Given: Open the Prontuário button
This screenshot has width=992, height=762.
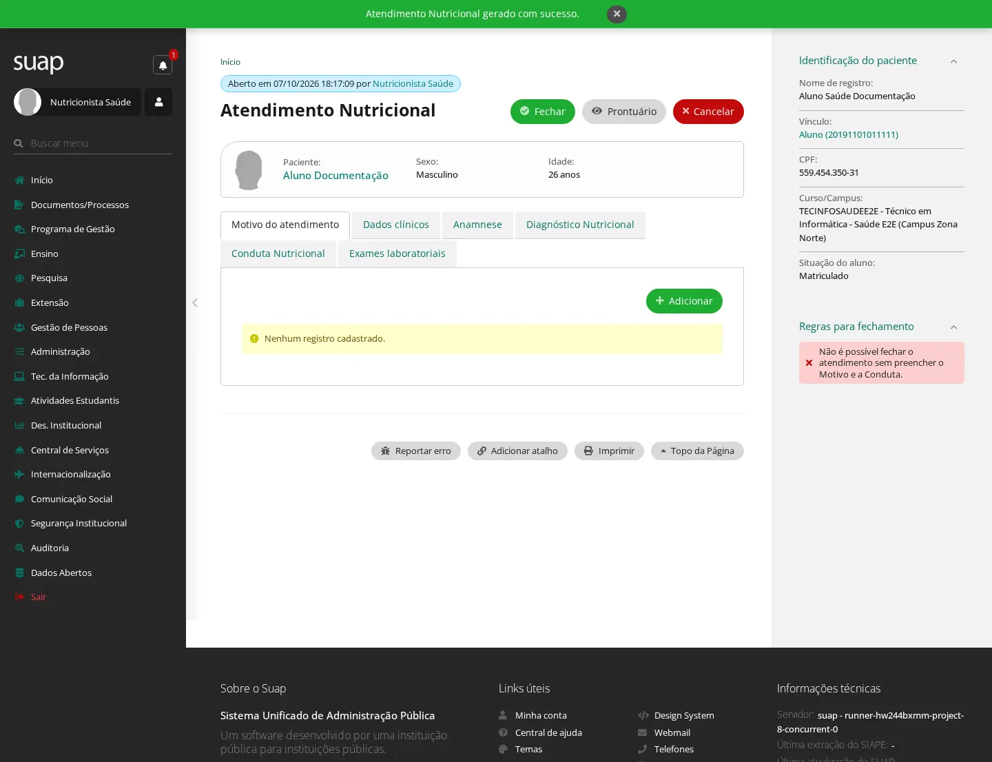Looking at the screenshot, I should [624, 112].
